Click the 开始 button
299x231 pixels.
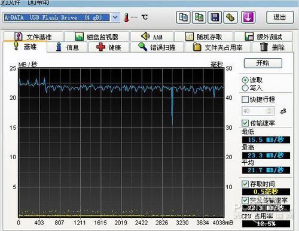coord(263,63)
